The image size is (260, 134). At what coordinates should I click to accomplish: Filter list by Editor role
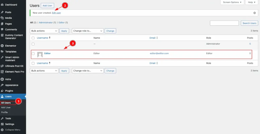pos(61,23)
